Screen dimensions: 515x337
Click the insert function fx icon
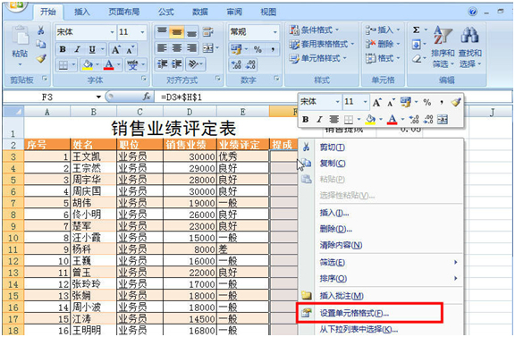point(147,97)
